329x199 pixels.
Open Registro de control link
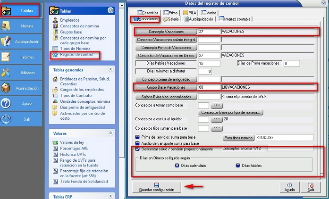76,55
